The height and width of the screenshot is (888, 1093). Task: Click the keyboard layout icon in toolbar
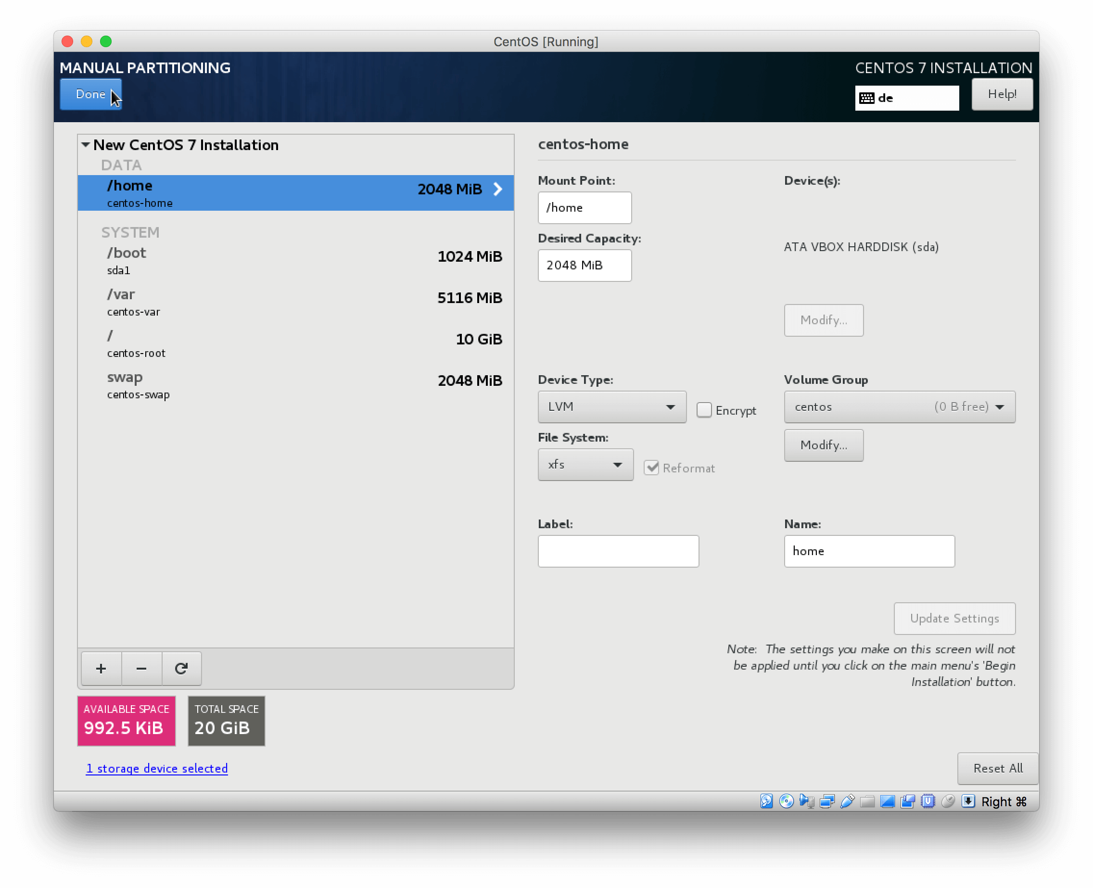point(866,97)
